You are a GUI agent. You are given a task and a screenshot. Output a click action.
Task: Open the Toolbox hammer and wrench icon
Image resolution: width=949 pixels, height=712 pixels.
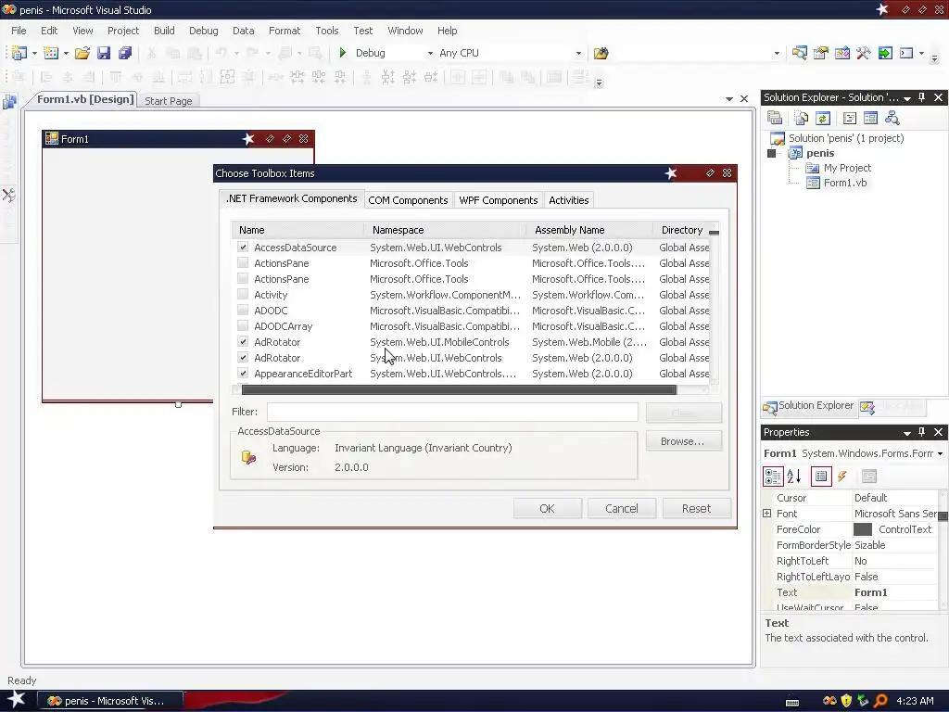click(864, 53)
